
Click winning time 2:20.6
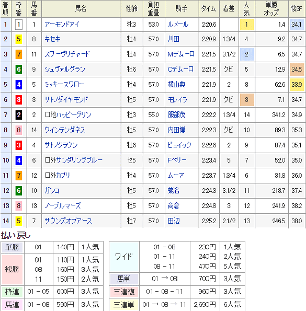click(x=209, y=25)
